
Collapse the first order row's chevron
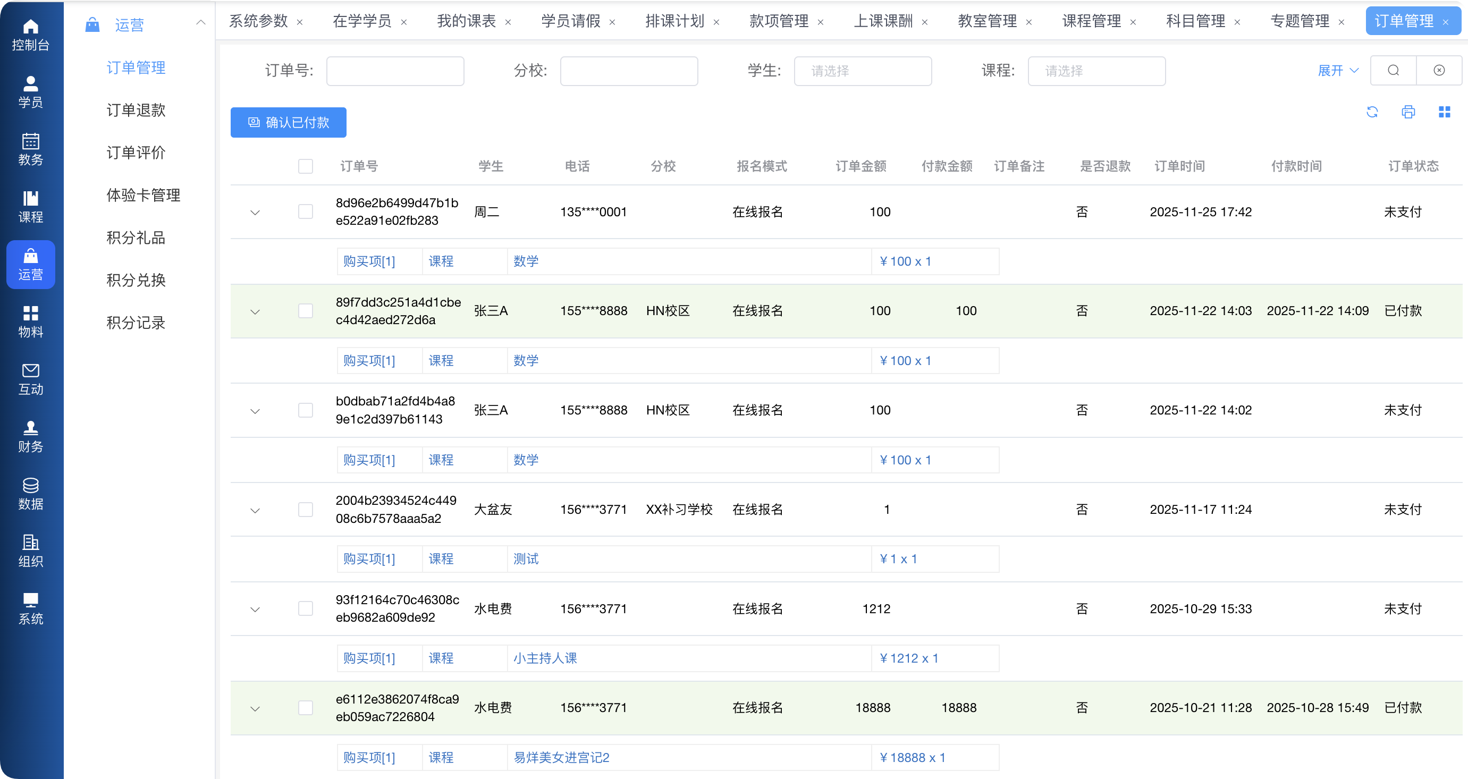[x=255, y=213]
